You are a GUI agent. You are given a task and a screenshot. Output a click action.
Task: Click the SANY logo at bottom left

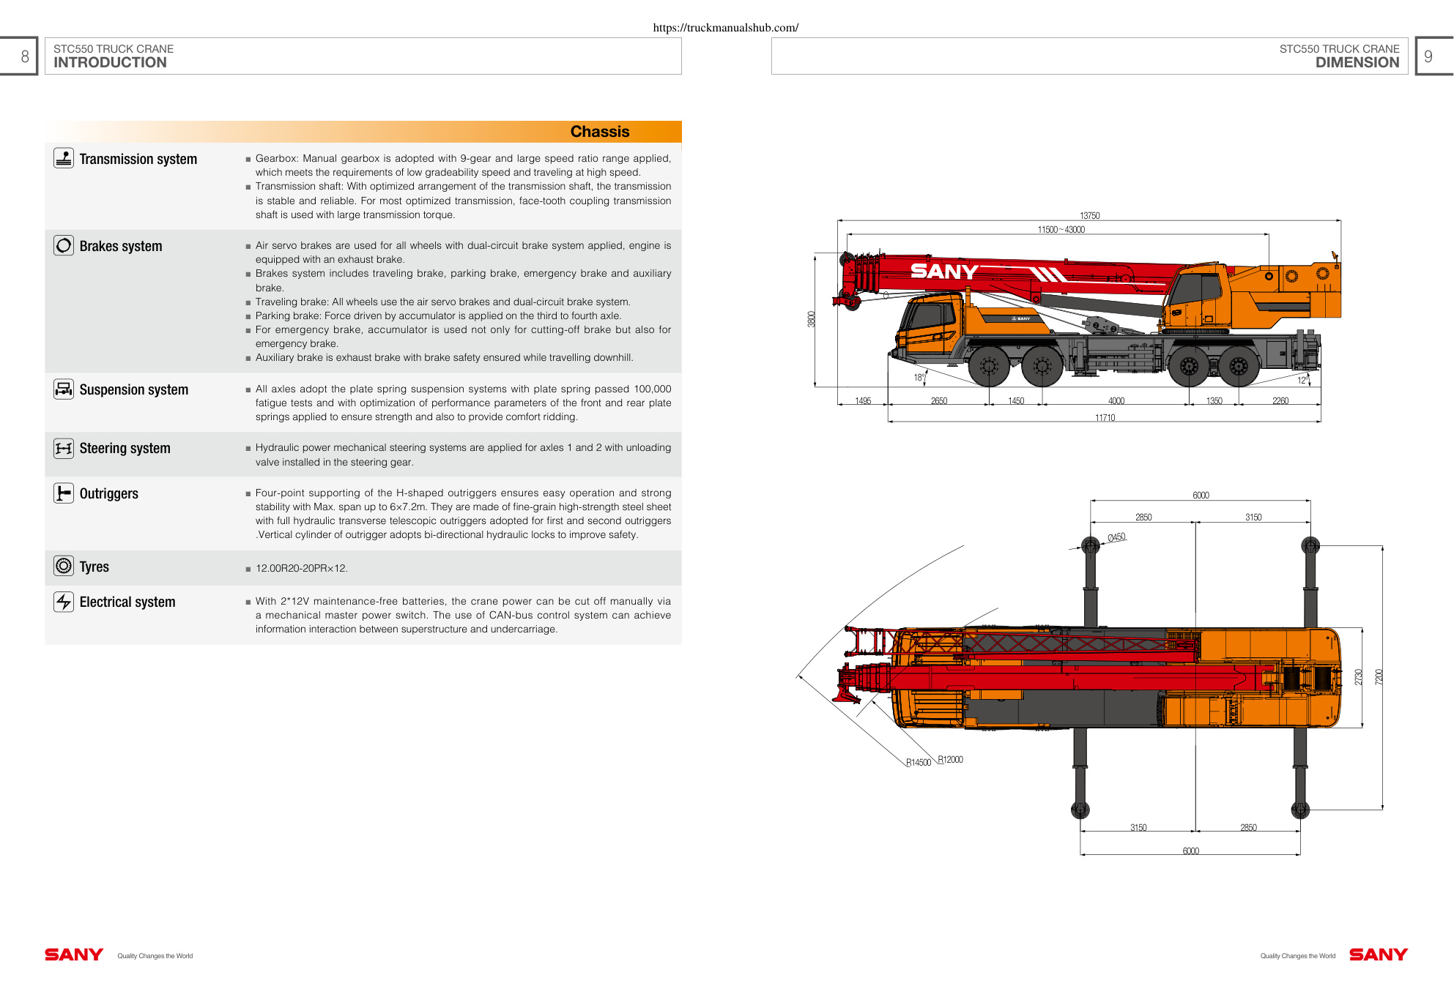(74, 955)
